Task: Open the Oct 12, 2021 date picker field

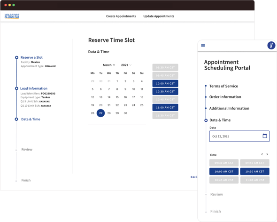Action: tap(239, 136)
